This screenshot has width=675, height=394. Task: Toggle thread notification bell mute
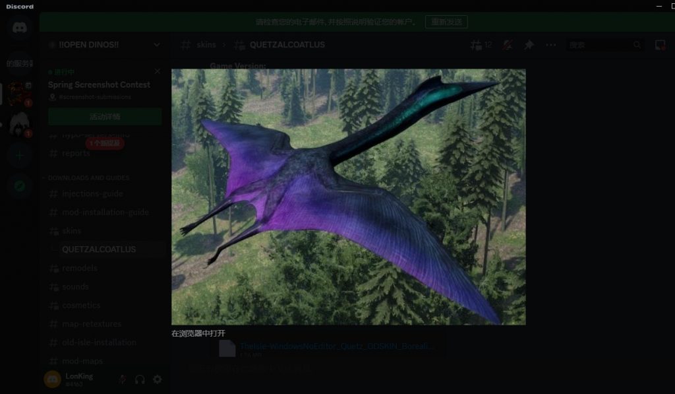[507, 45]
